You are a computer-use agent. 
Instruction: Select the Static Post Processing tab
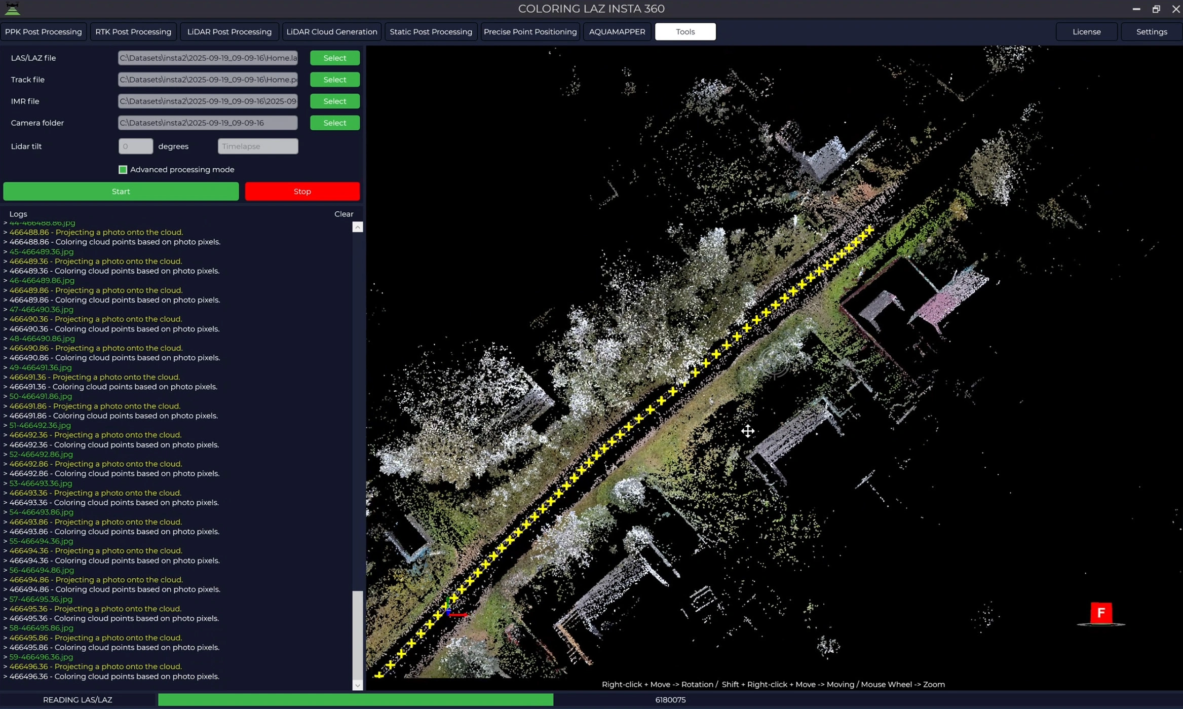click(431, 31)
